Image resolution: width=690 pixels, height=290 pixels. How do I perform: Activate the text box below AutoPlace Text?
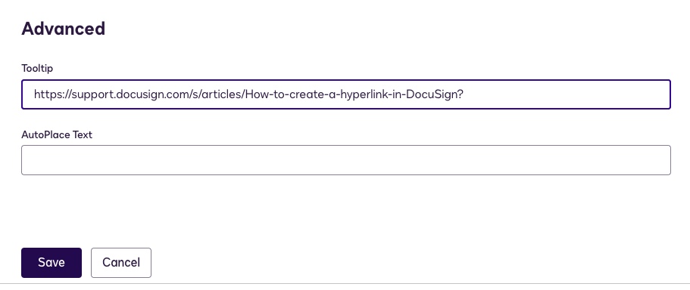point(346,160)
